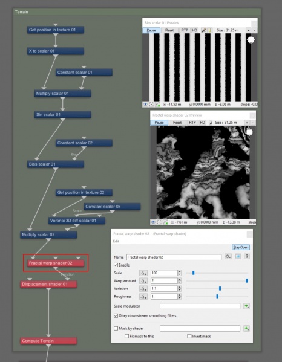Adjust the Roughness slider
This screenshot has width=282, height=362.
click(x=217, y=297)
